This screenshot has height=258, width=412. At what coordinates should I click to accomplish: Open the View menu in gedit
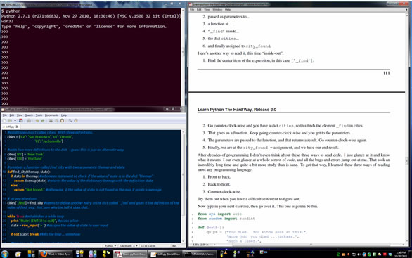coord(20,115)
